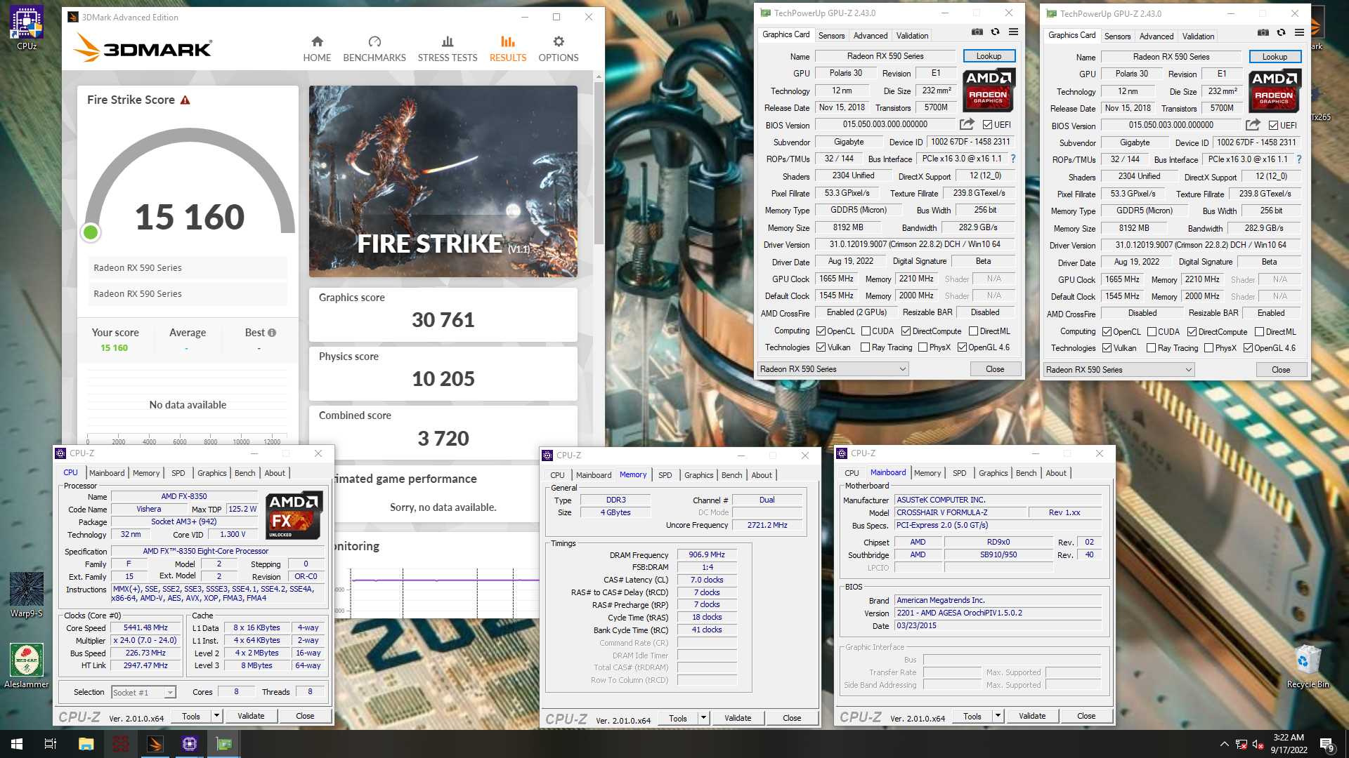The width and height of the screenshot is (1349, 758).
Task: Share BIOS version in left GPU-Z window
Action: click(967, 124)
